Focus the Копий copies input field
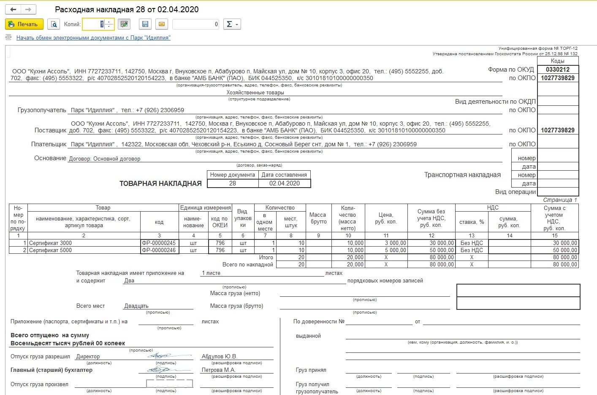597x395 pixels. tap(93, 24)
